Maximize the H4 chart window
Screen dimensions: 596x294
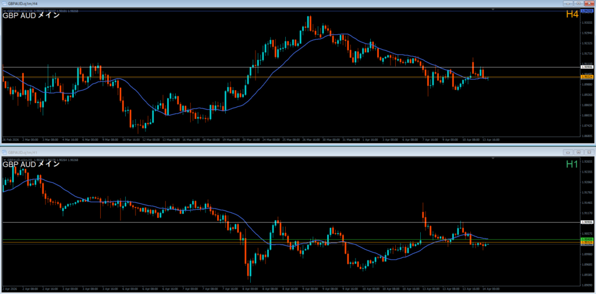coord(579,3)
